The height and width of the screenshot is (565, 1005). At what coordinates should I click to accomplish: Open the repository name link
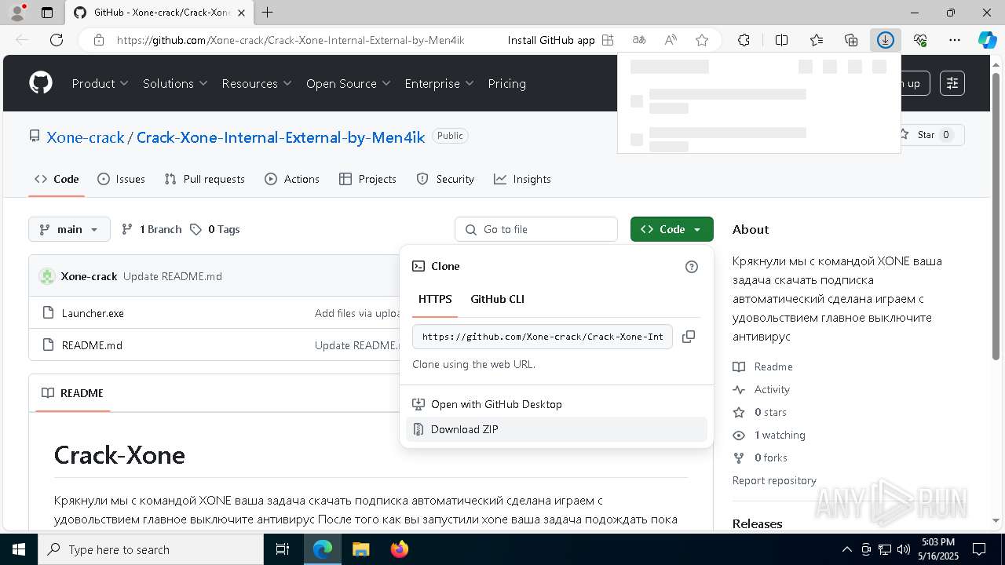(280, 137)
